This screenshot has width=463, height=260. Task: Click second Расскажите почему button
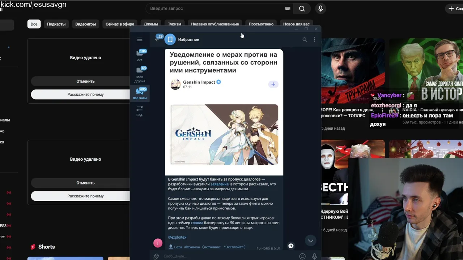point(85,196)
